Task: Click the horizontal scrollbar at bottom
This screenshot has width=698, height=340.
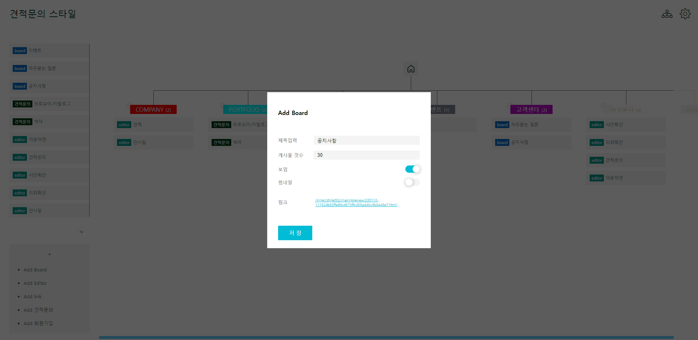Action: (386, 337)
